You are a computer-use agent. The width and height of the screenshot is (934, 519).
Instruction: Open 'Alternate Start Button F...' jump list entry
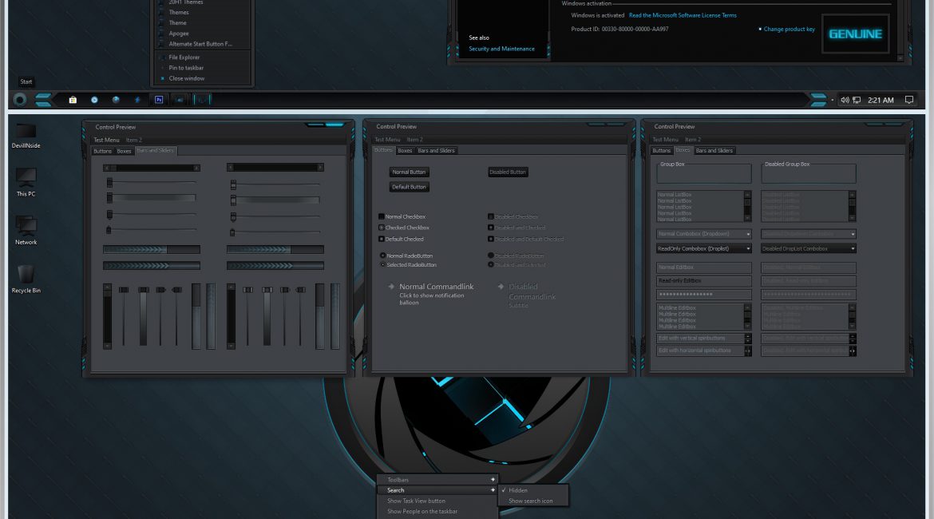(200, 44)
